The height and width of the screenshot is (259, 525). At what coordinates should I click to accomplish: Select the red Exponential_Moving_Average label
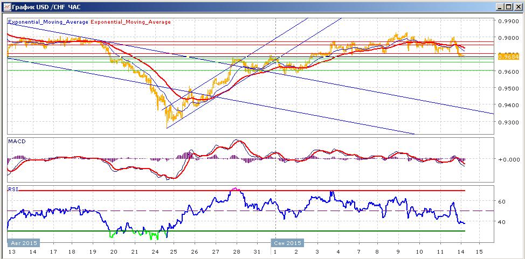coord(130,22)
